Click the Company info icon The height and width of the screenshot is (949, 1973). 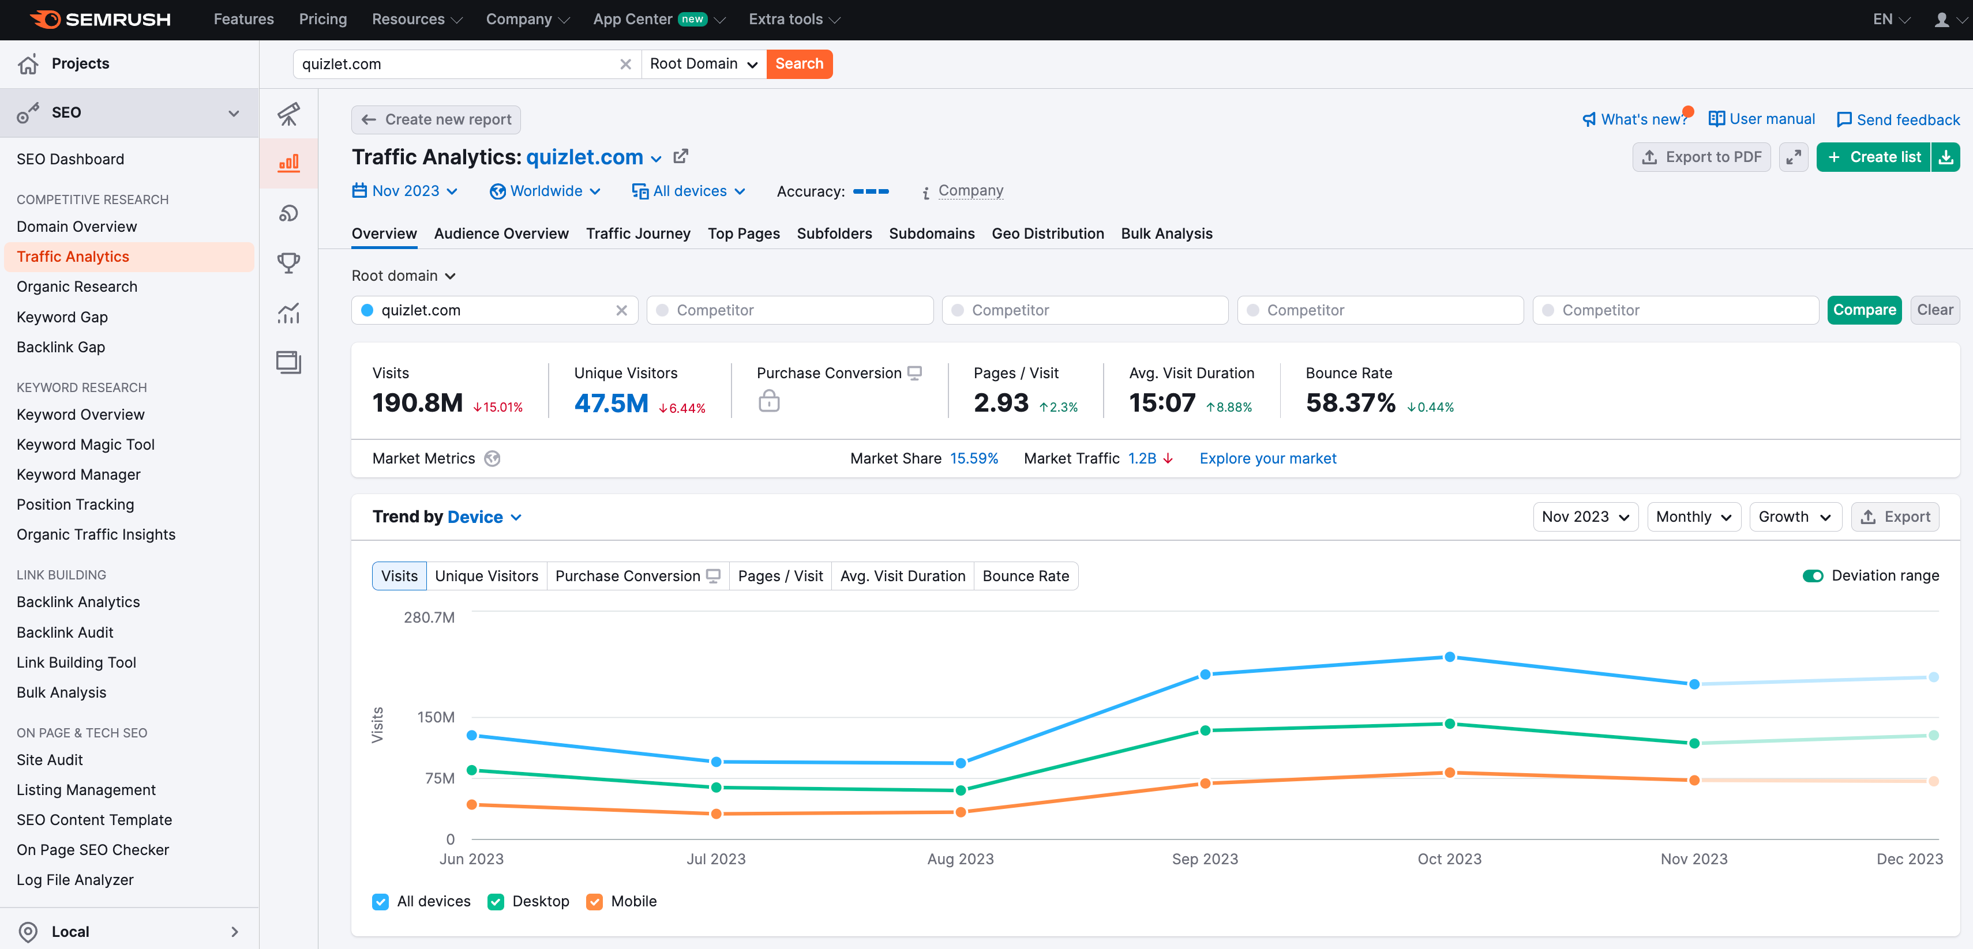(926, 192)
